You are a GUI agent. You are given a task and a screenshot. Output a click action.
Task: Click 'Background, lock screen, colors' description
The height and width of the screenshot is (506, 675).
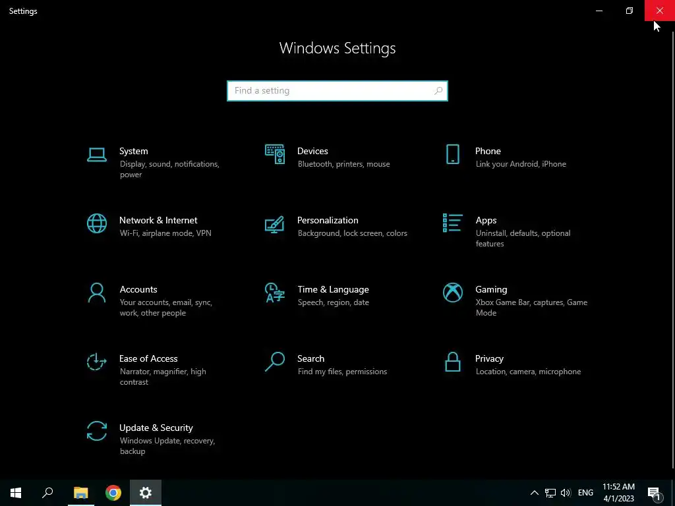[x=352, y=233]
